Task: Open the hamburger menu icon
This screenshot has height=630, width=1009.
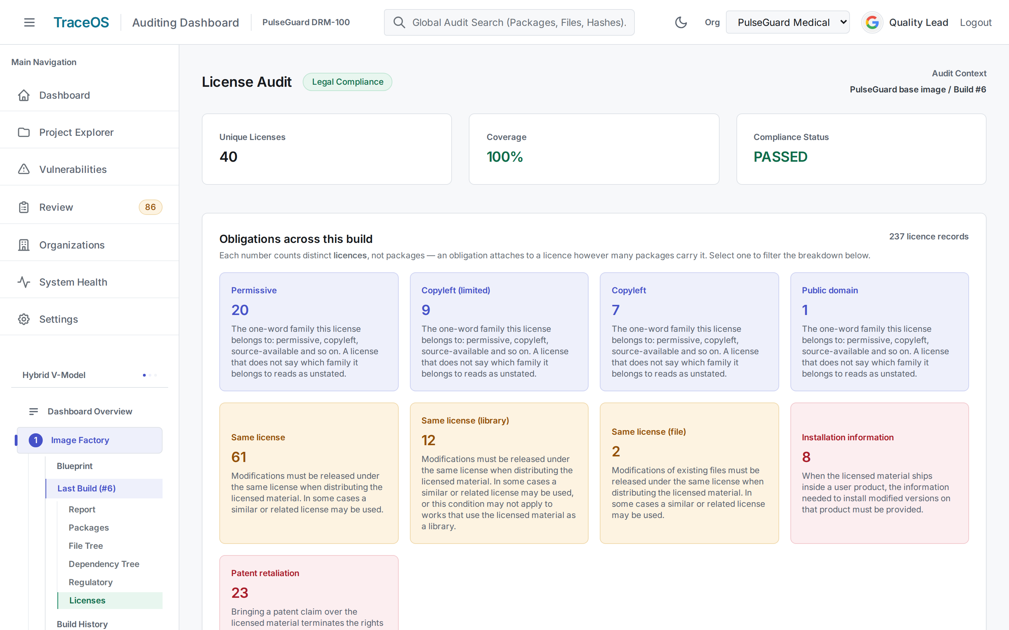Action: coord(29,22)
